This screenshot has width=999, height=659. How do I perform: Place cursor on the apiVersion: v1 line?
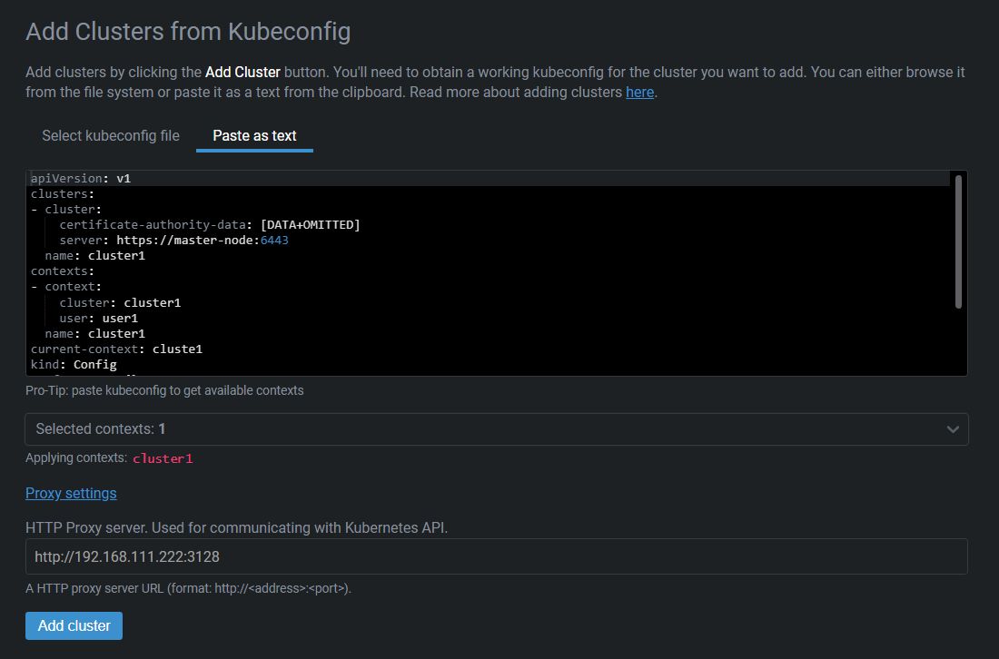[81, 179]
